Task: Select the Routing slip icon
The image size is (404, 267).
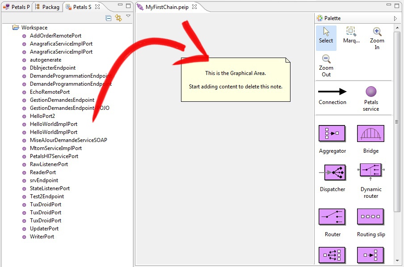Action: coord(370,217)
